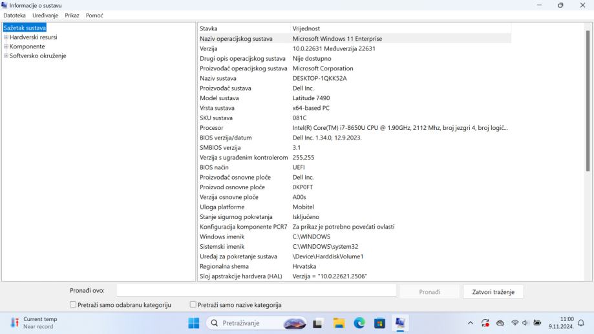
Task: Select the Verzija row label
Action: pos(208,48)
